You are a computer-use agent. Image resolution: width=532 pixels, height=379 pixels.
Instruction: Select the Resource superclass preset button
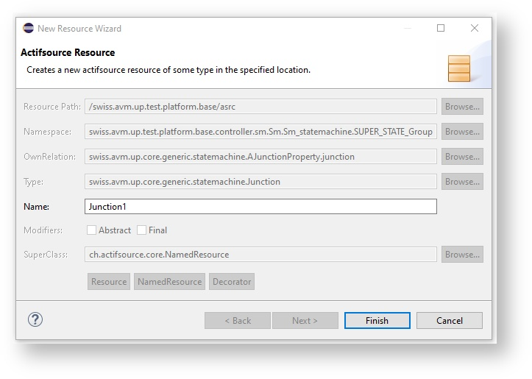click(109, 282)
